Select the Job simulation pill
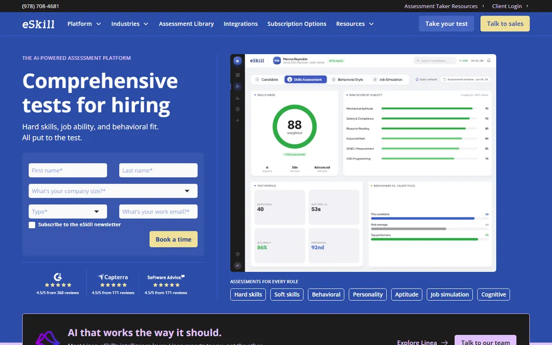The width and height of the screenshot is (552, 345). coord(450,294)
